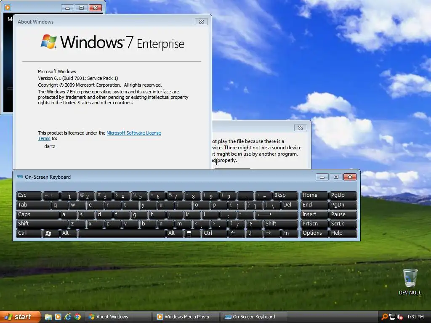Click the Terms link

pos(44,138)
